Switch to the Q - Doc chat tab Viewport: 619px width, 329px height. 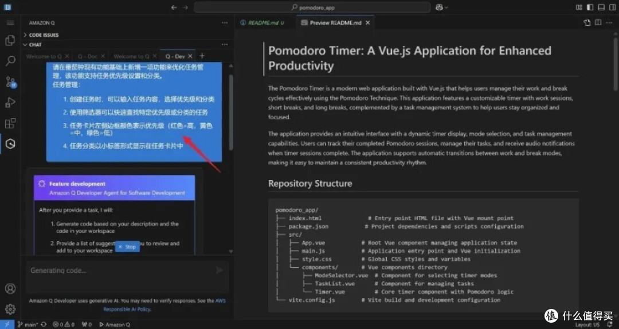[87, 56]
